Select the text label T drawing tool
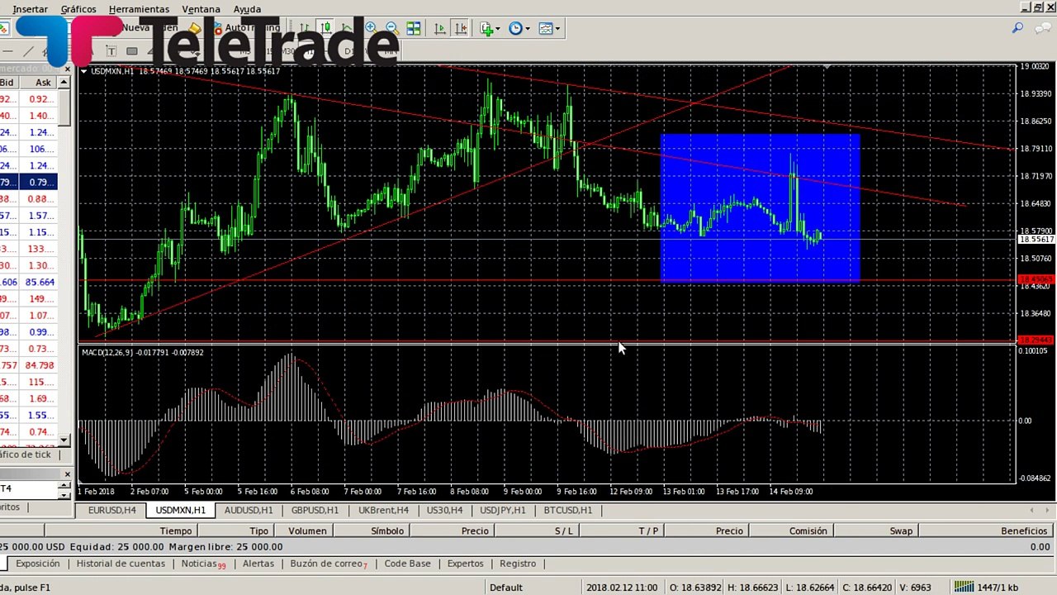This screenshot has height=595, width=1057. tap(111, 51)
